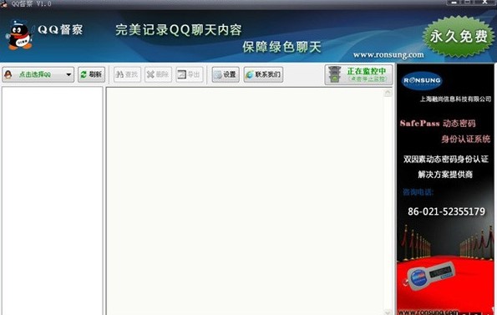Click the settings page icon
Viewport: 497px width, 315px height.
[218, 74]
